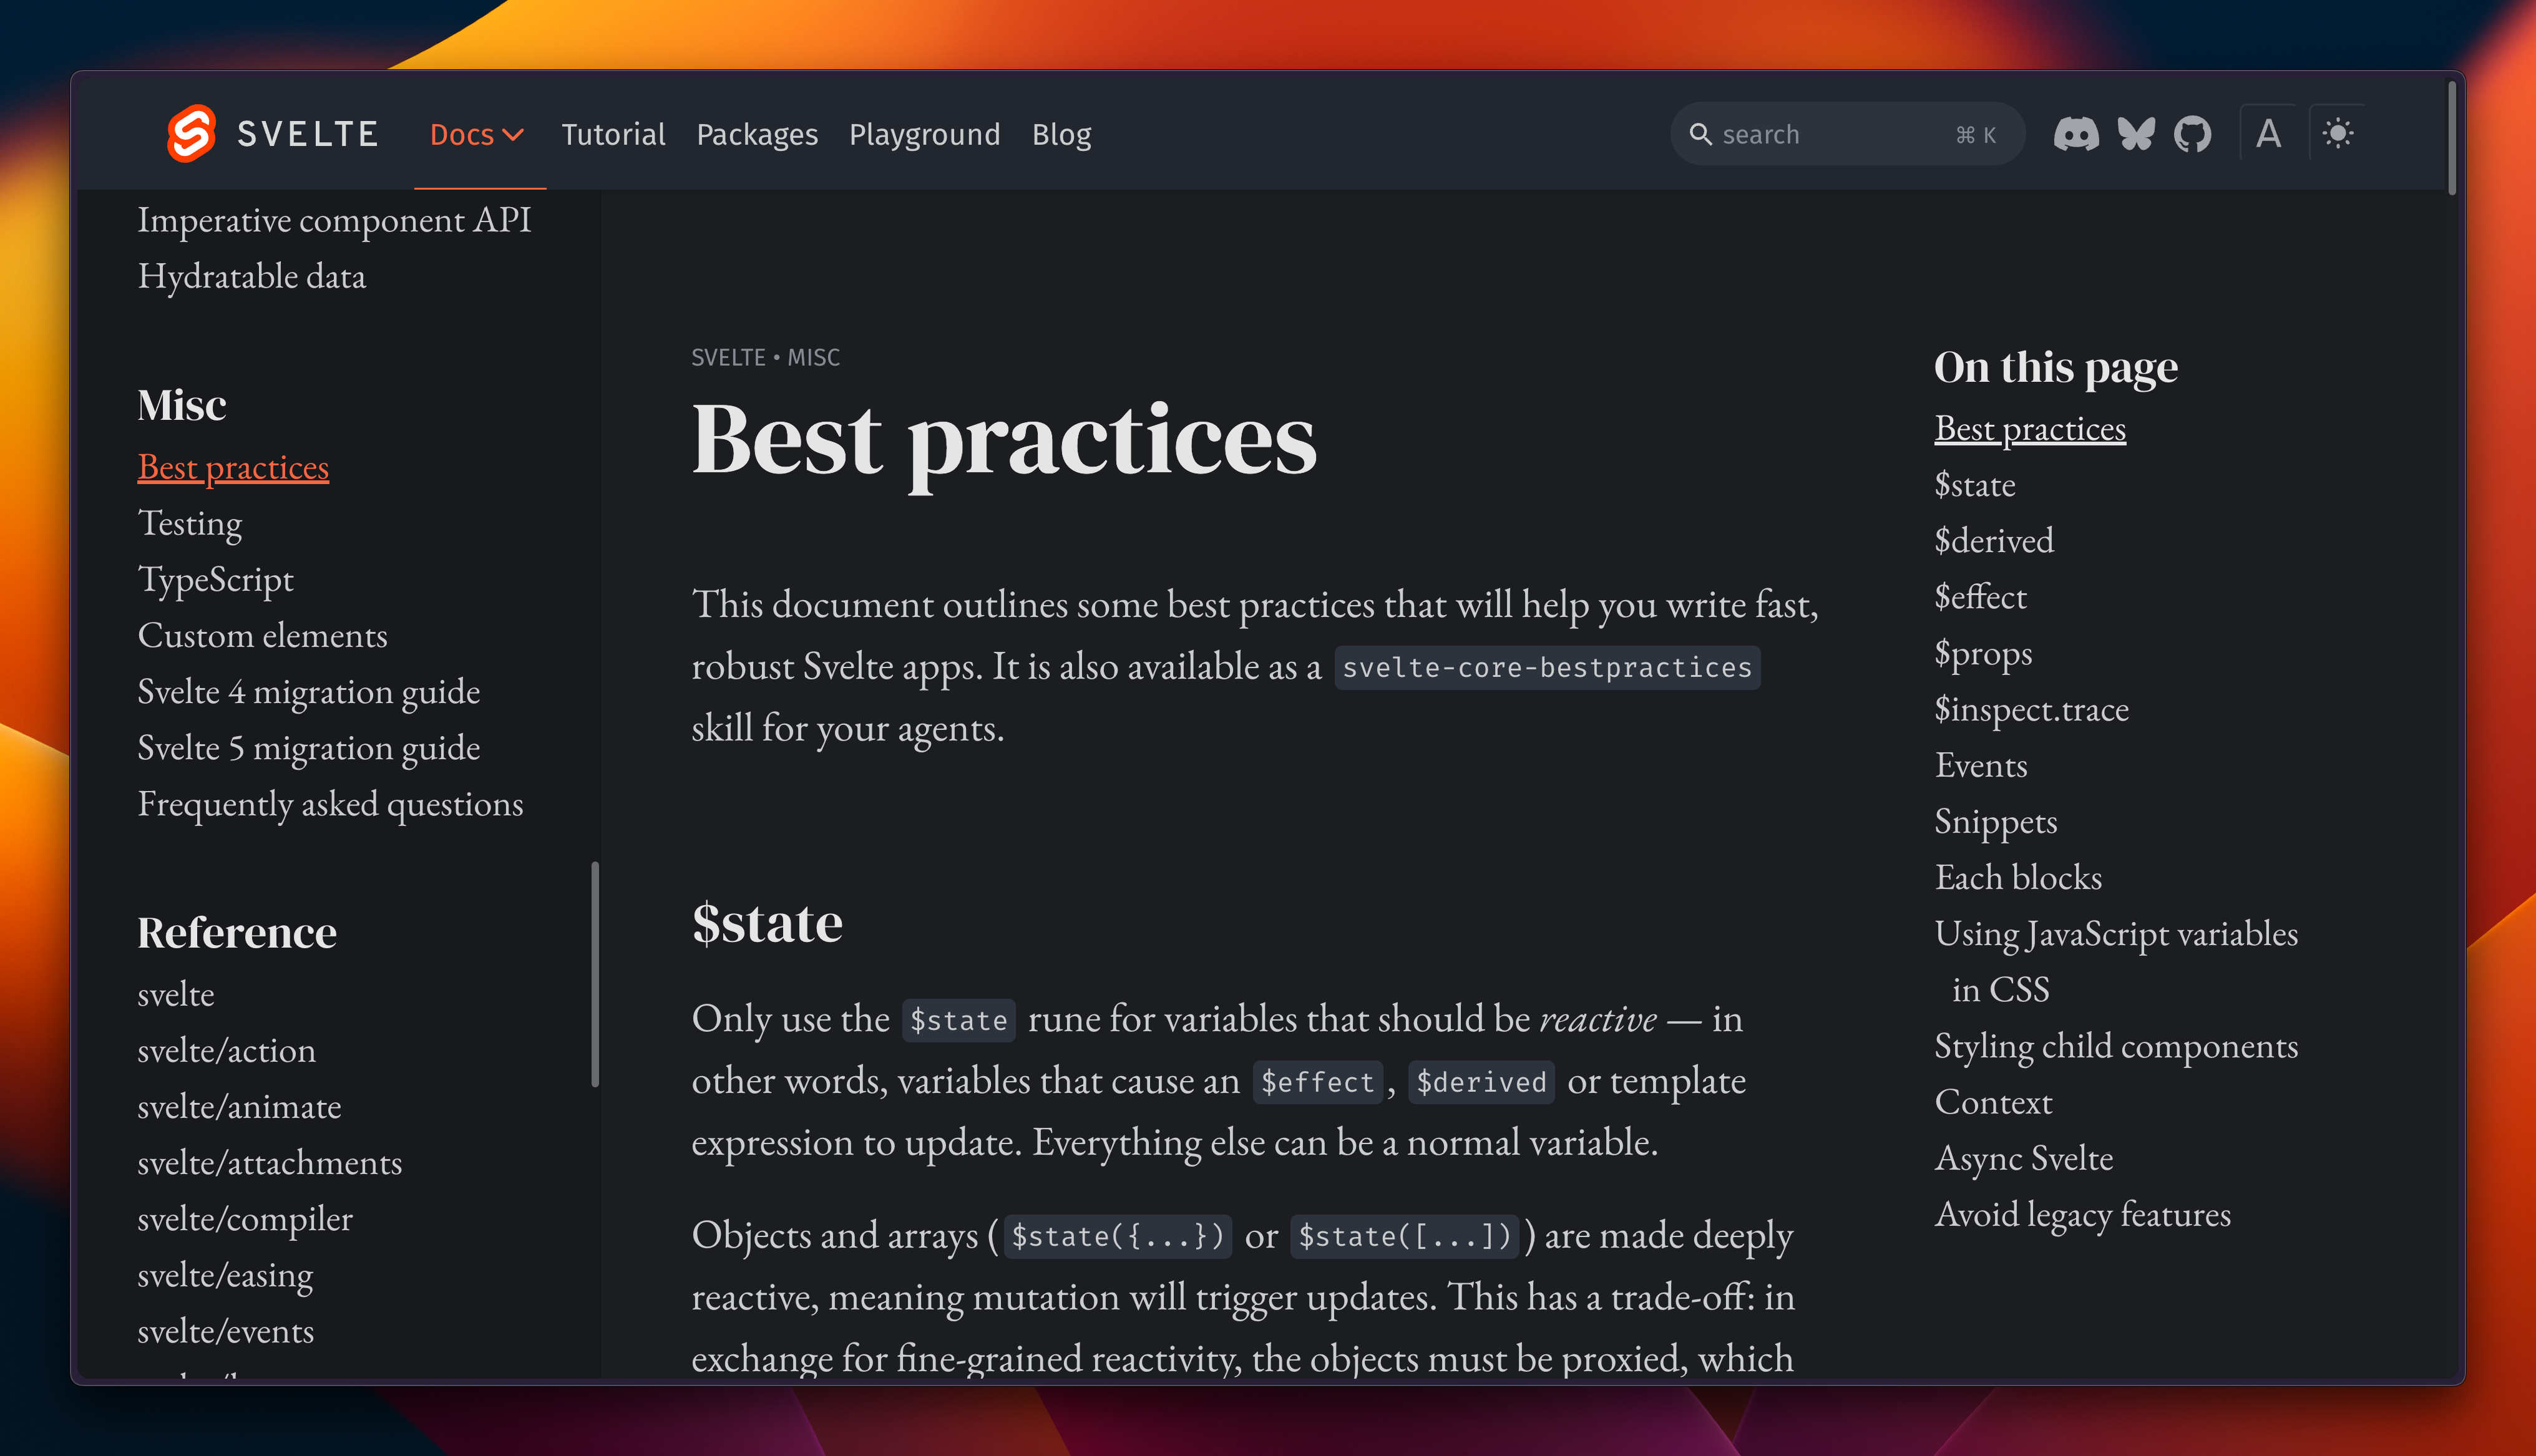
Task: Click page scrollbar at window edge
Action: pyautogui.click(x=2451, y=138)
